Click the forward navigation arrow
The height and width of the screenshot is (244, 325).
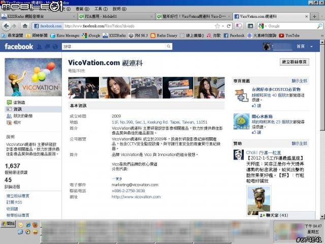pos(14,26)
